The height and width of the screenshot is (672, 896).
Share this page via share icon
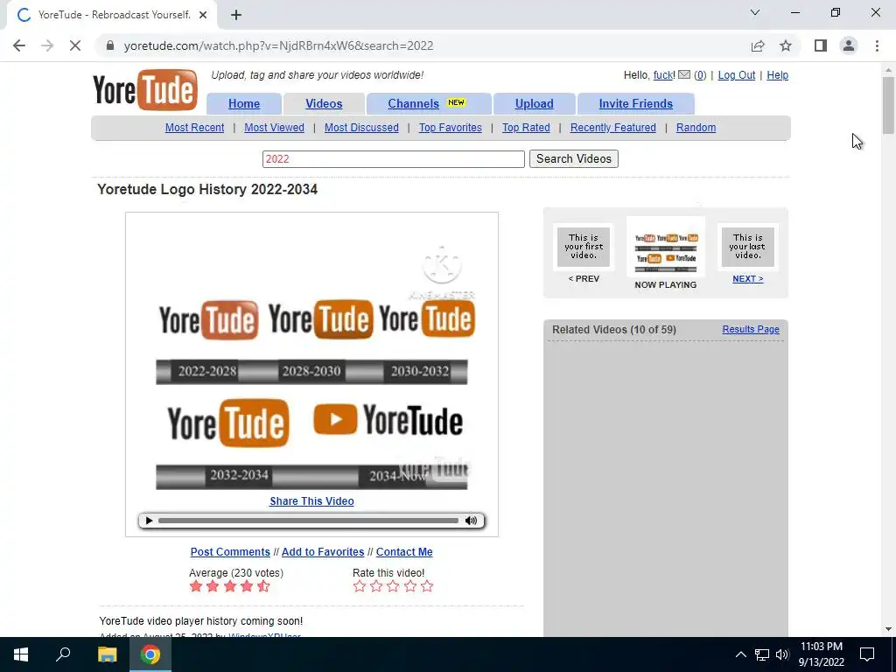pos(758,45)
